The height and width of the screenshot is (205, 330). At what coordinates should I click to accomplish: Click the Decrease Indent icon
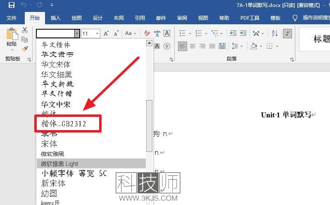[233, 33]
